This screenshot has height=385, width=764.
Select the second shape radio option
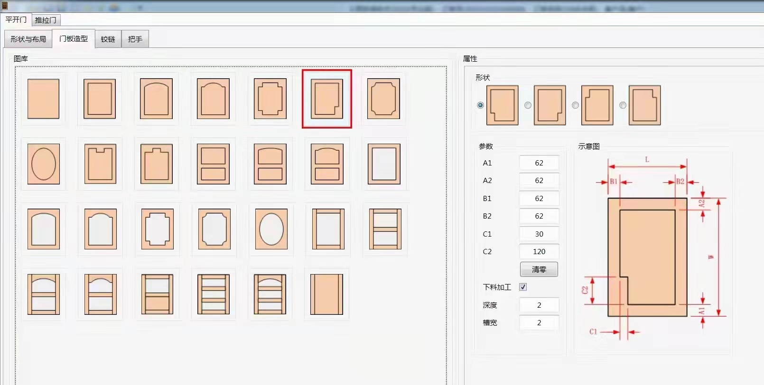(528, 105)
